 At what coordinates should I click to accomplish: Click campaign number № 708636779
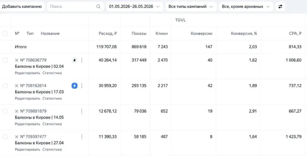click(33, 60)
